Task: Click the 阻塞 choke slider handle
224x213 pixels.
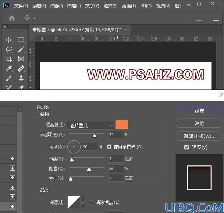Action: pyautogui.click(x=89, y=169)
